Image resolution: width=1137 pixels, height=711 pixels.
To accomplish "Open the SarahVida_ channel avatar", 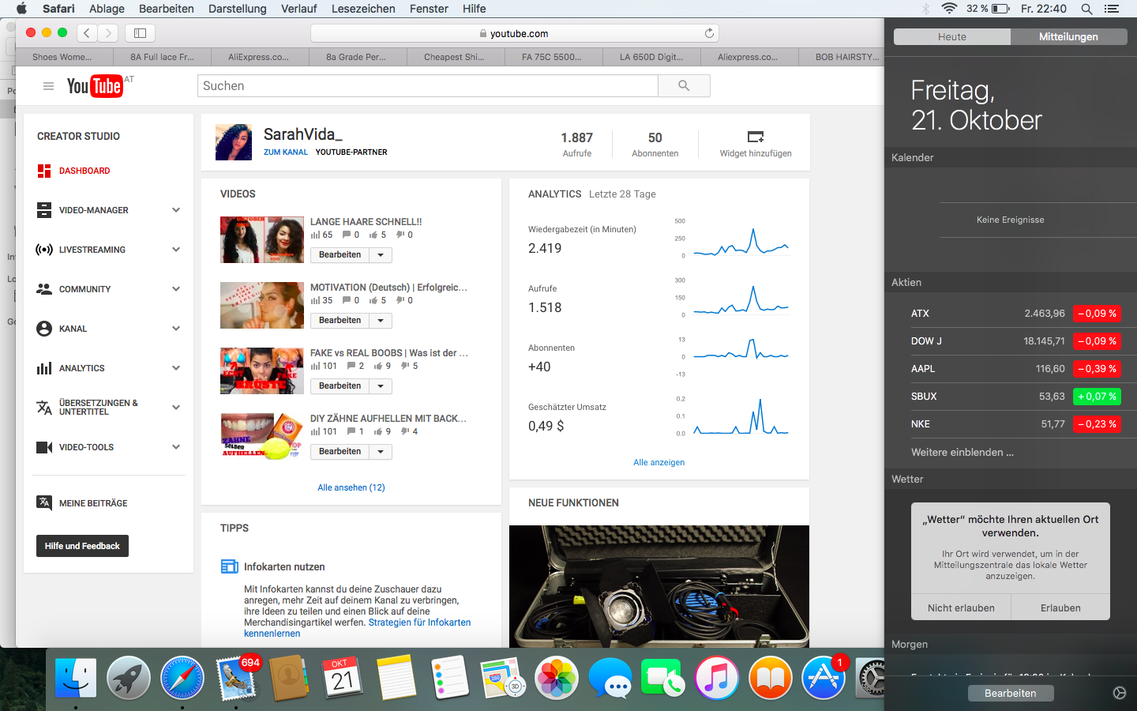I will 234,142.
